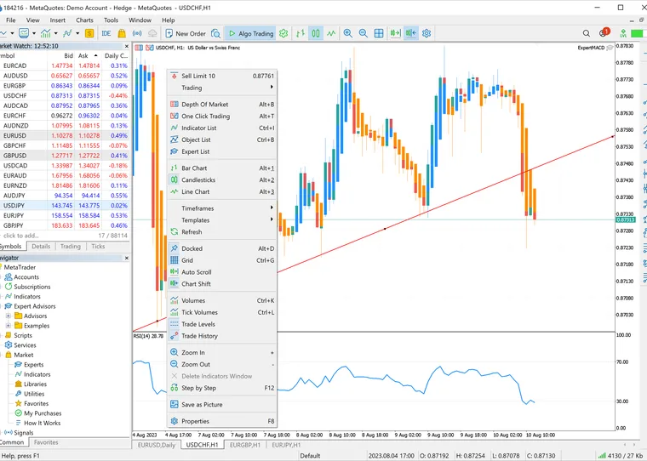The width and height of the screenshot is (647, 461).
Task: Expand the Trading submenu
Action: [x=222, y=88]
